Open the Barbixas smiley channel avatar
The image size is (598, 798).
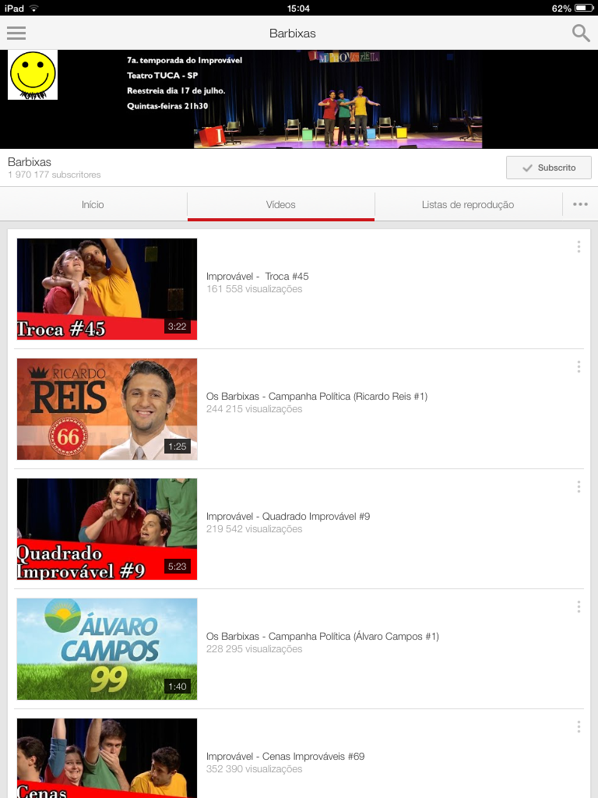33,75
